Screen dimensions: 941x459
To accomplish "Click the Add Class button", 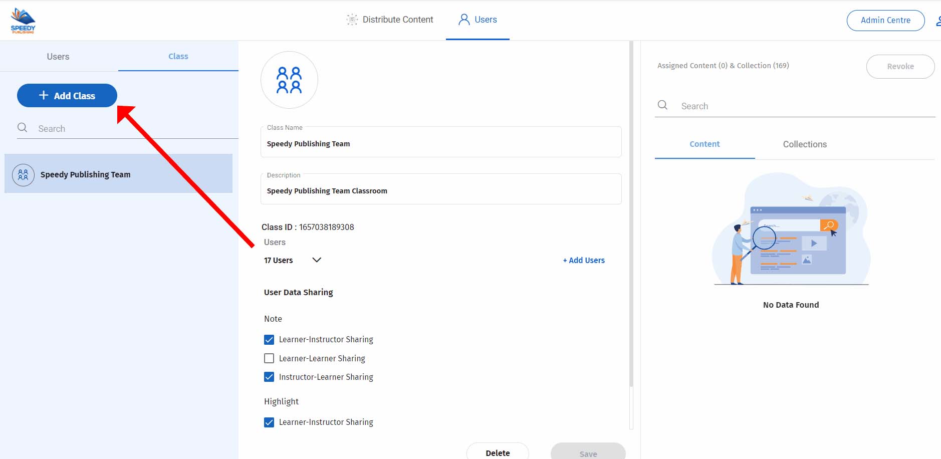I will click(67, 95).
